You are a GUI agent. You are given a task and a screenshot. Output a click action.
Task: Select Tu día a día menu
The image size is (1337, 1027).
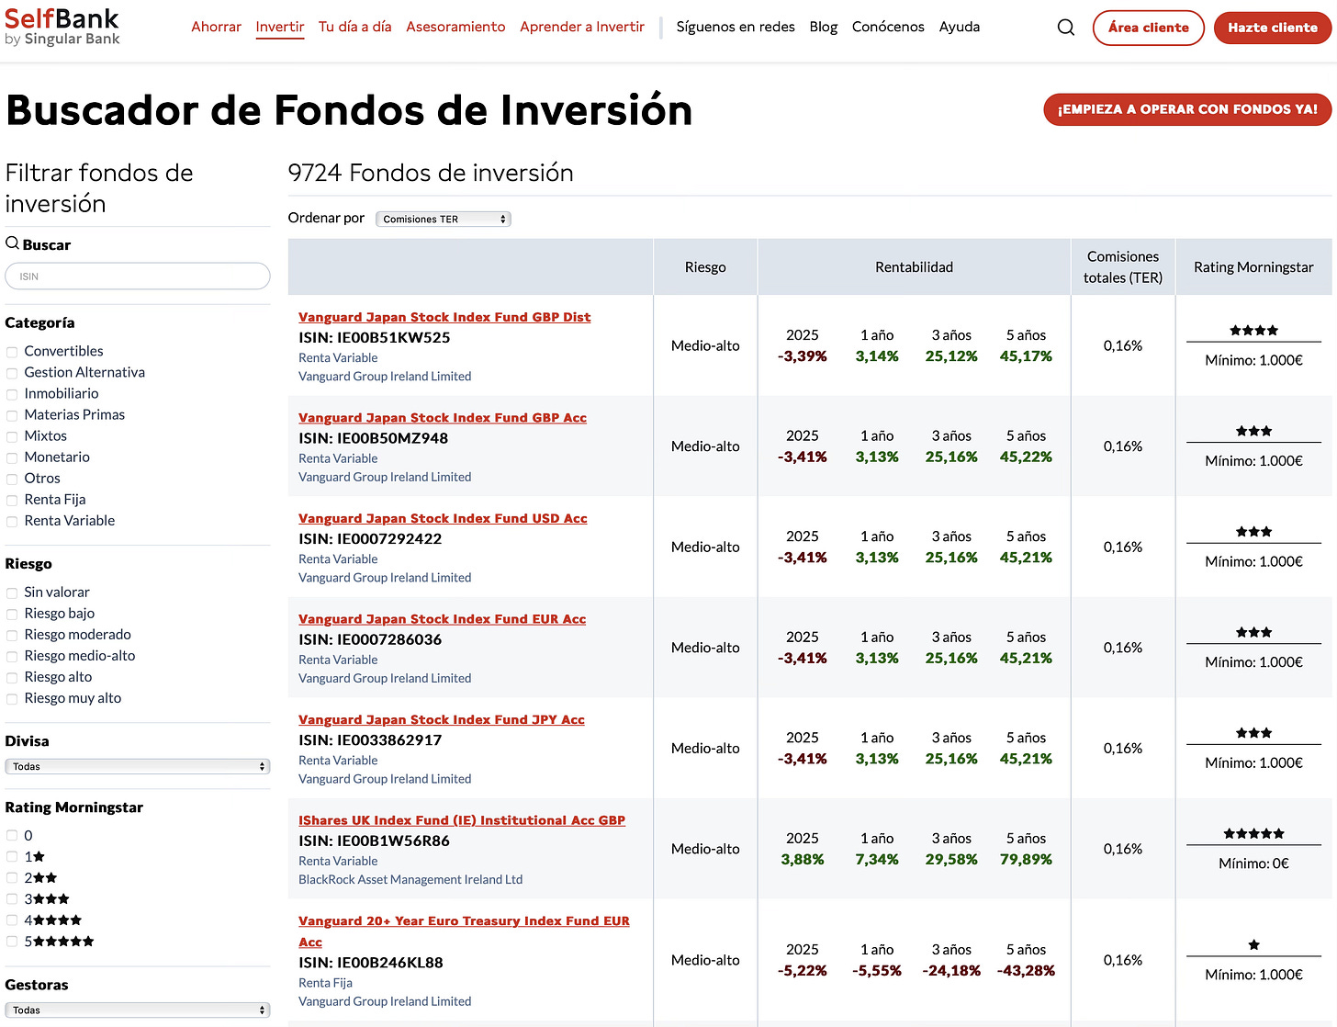pos(354,27)
